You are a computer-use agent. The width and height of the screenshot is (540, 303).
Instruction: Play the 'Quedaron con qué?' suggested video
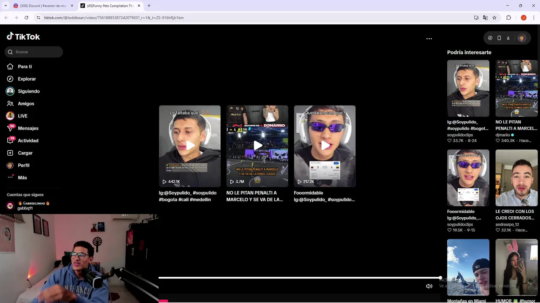coord(325,146)
